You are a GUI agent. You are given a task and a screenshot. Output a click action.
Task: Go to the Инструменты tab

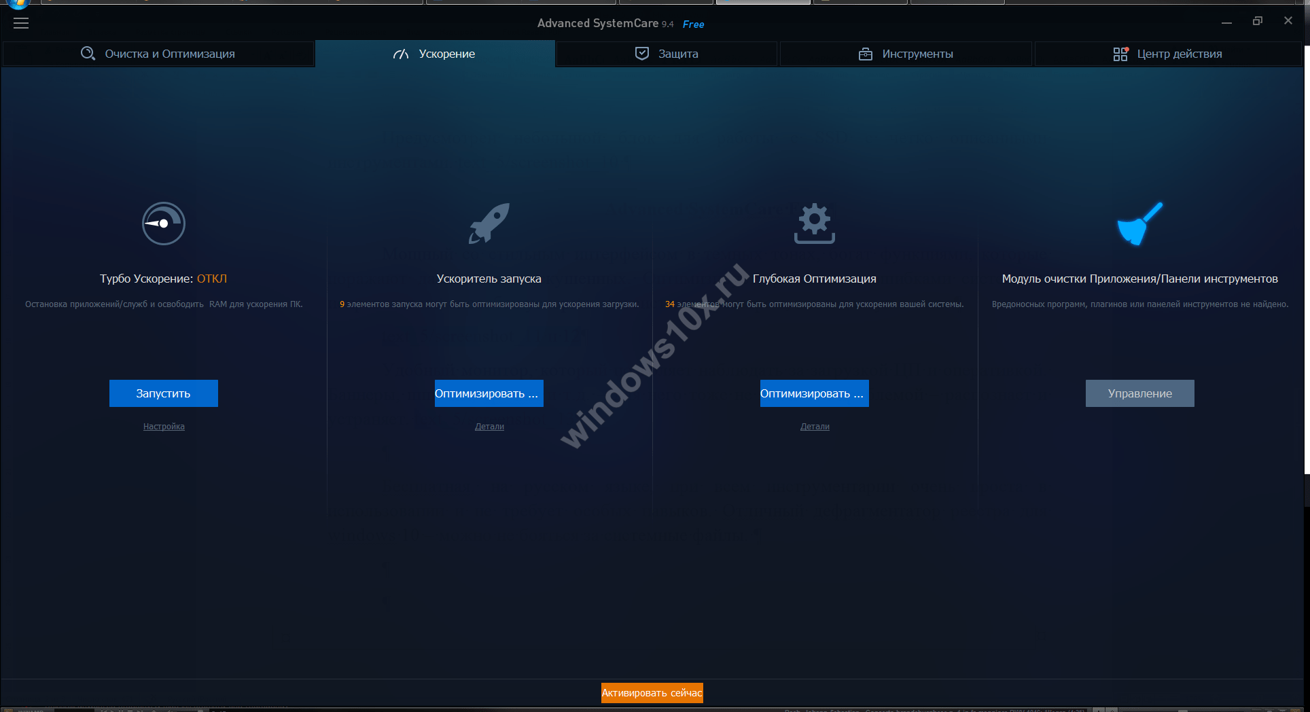point(906,54)
